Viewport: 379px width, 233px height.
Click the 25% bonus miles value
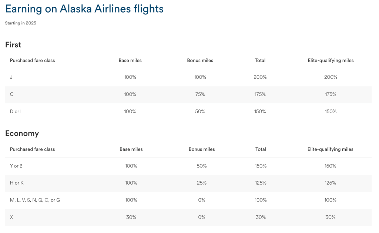(202, 183)
